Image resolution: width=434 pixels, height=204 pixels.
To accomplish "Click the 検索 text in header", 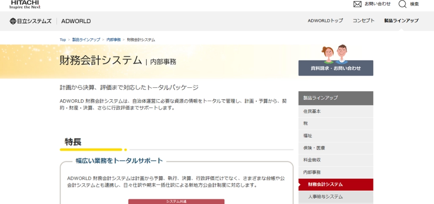I will coord(415,4).
